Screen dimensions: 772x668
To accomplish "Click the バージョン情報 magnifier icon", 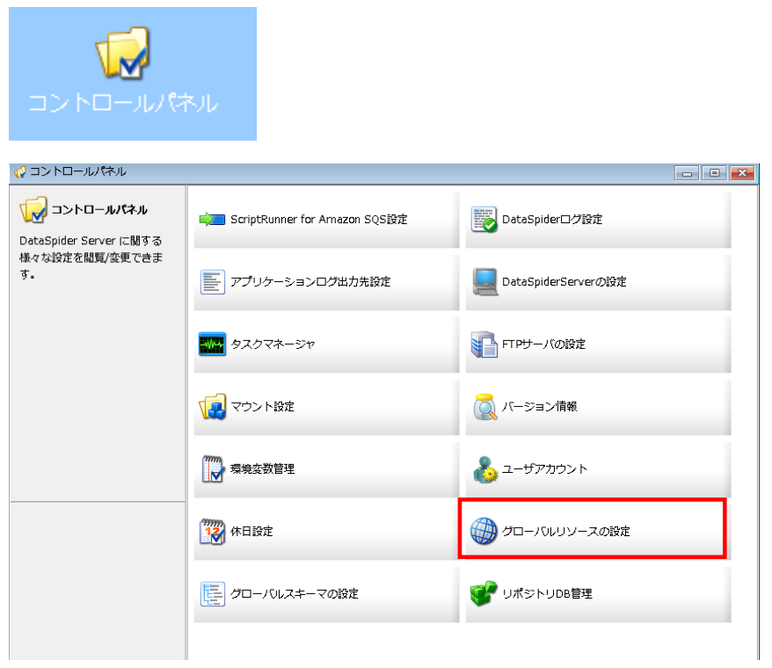I will tap(484, 406).
